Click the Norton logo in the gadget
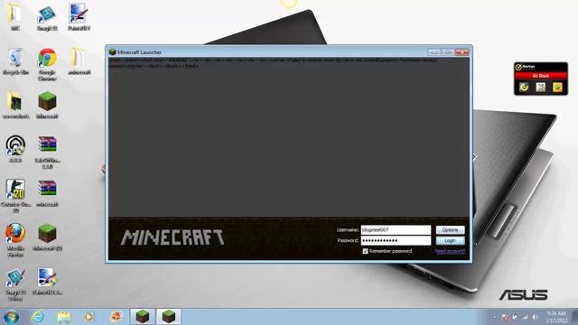Image resolution: width=578 pixels, height=325 pixels. coord(518,67)
